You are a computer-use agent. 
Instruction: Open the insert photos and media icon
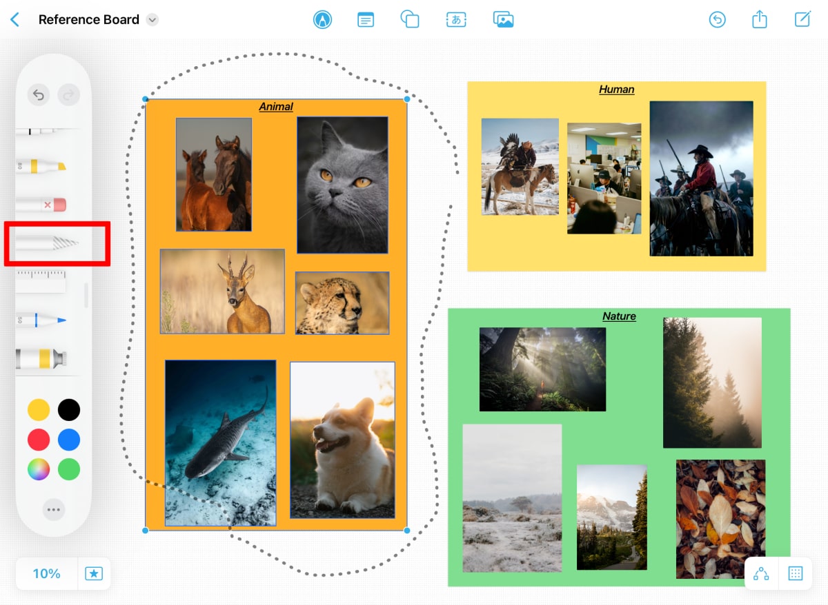tap(504, 20)
